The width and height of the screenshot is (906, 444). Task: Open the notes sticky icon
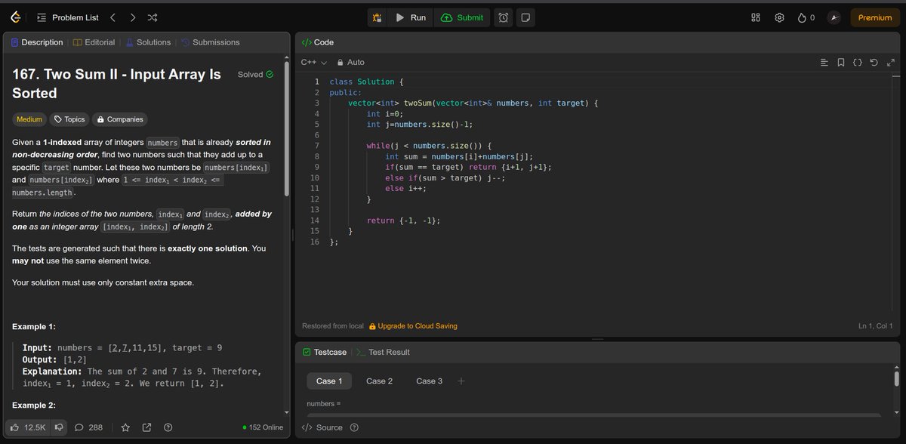point(526,17)
